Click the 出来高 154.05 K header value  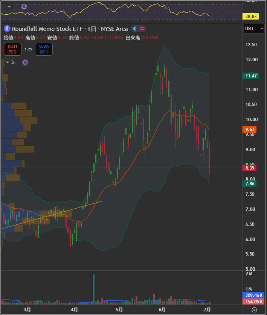142,38
